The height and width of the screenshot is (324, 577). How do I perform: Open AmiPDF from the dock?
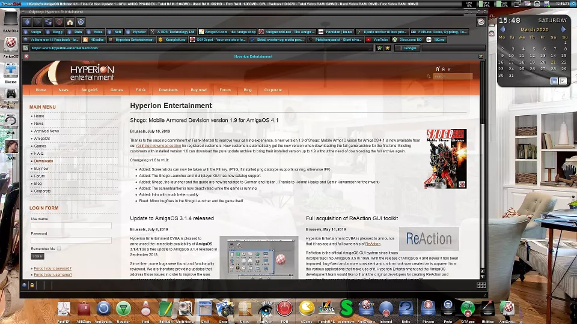64,308
